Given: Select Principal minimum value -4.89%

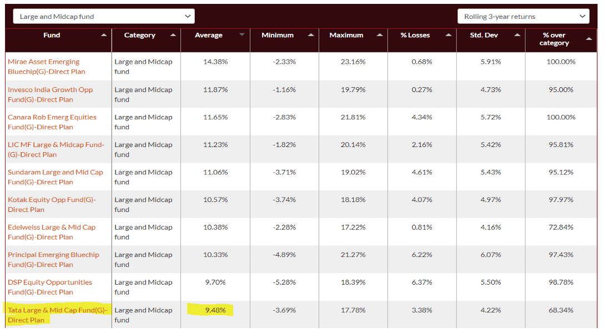Looking at the screenshot, I should [x=284, y=254].
